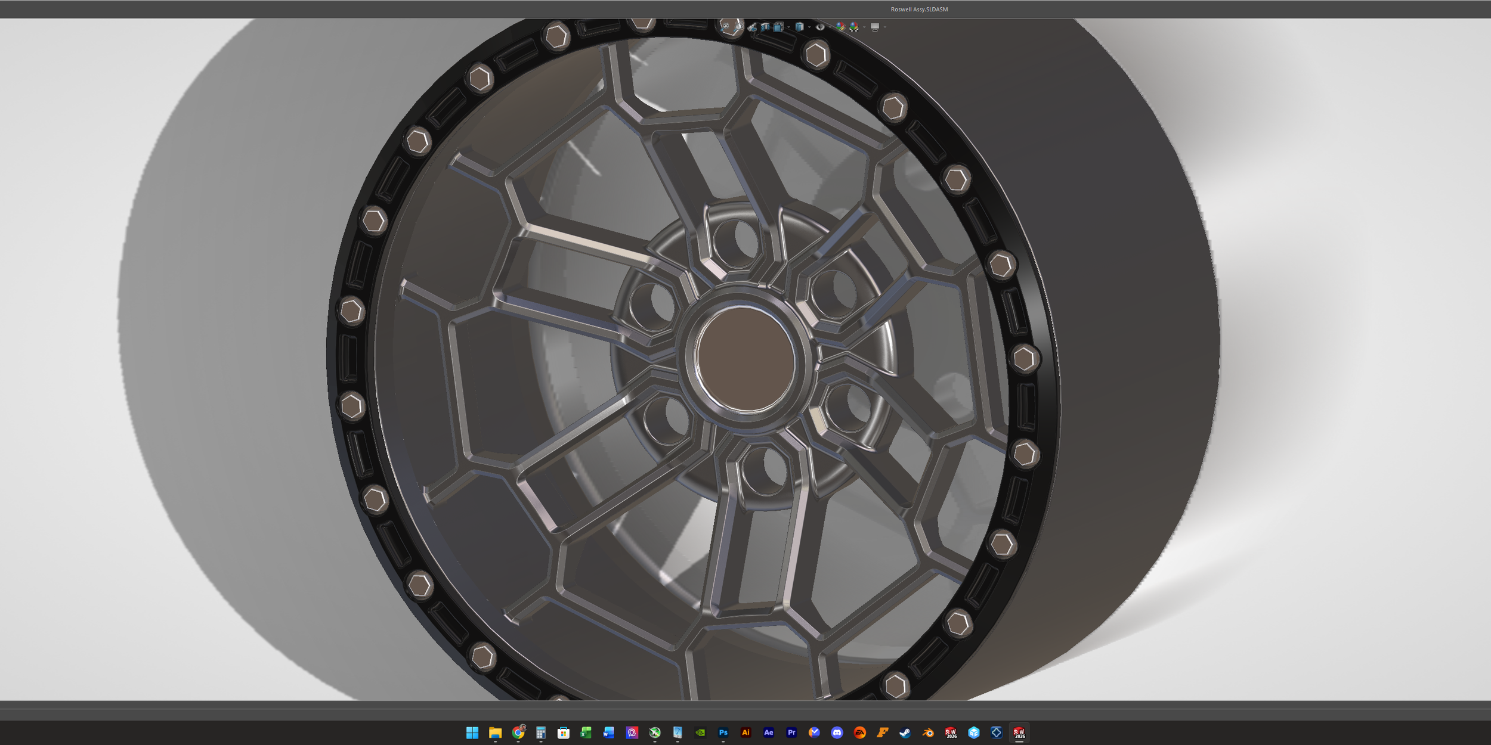Select the brown center cap of the wheel
Image resolution: width=1491 pixels, height=745 pixels.
click(x=745, y=359)
